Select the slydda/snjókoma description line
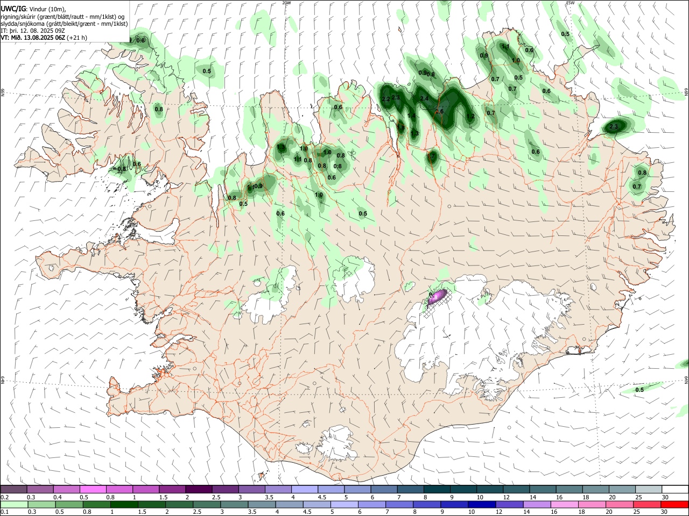Image resolution: width=689 pixels, height=516 pixels. 64,24
